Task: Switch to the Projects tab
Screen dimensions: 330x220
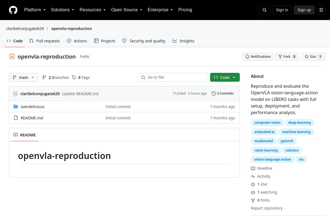Action: [x=105, y=41]
